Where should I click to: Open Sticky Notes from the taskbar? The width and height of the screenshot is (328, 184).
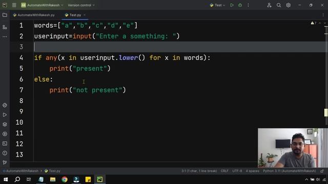[x=88, y=179]
